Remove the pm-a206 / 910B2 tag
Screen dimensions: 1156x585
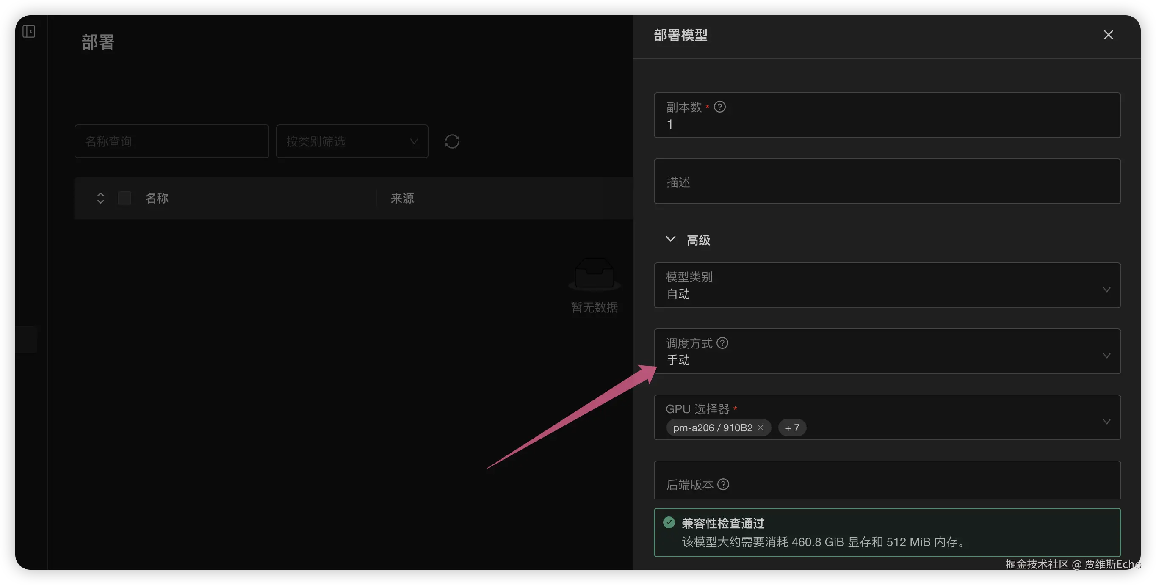pyautogui.click(x=760, y=428)
